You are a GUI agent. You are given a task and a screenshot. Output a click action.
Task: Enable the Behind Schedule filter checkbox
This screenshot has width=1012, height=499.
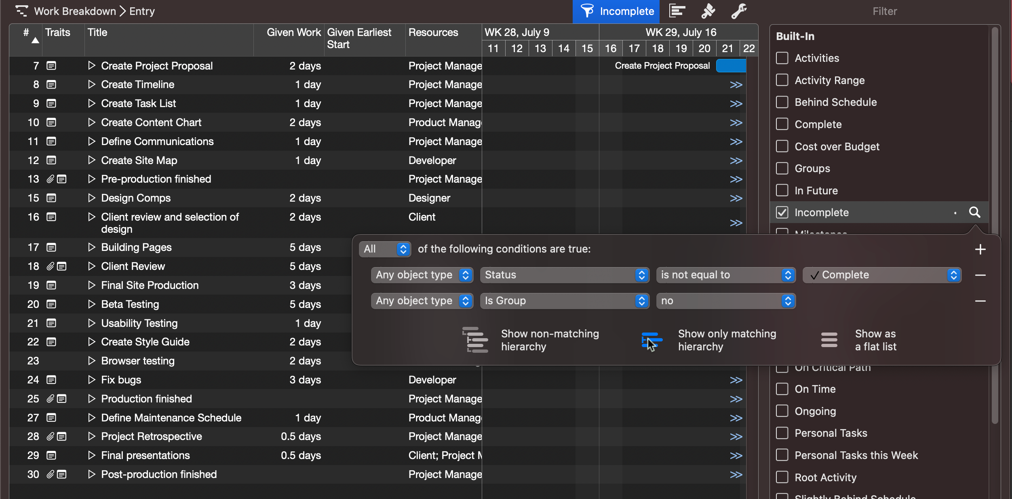tap(782, 102)
